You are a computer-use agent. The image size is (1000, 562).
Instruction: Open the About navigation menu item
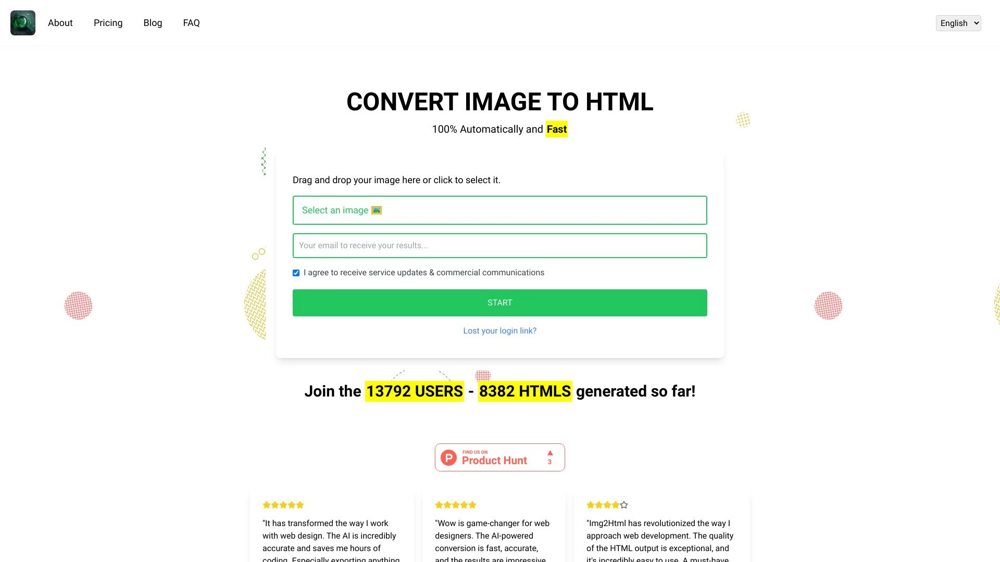tap(60, 23)
